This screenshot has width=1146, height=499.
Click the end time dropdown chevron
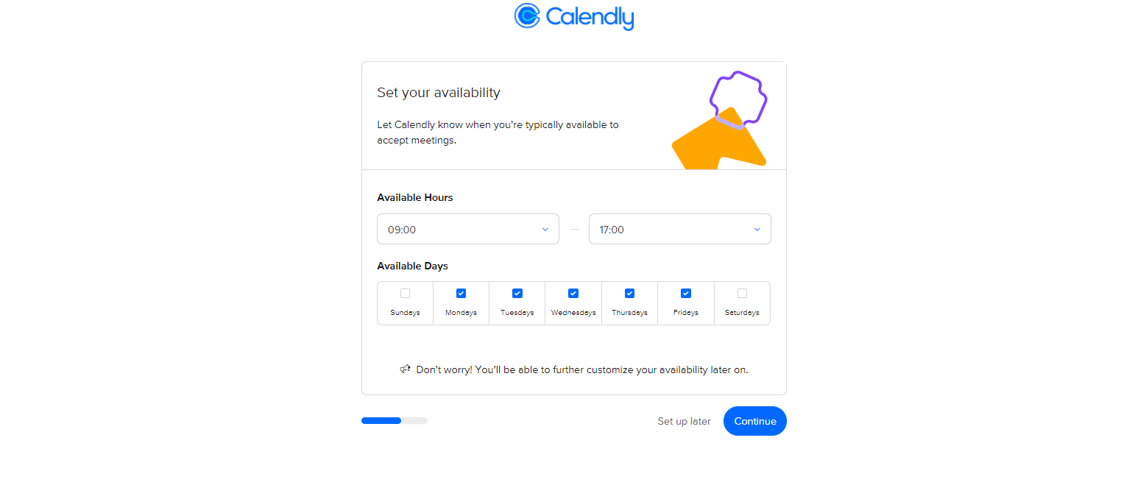click(x=757, y=230)
